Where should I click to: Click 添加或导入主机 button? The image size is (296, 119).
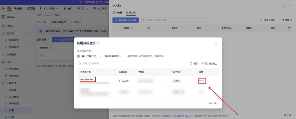coord(125,20)
